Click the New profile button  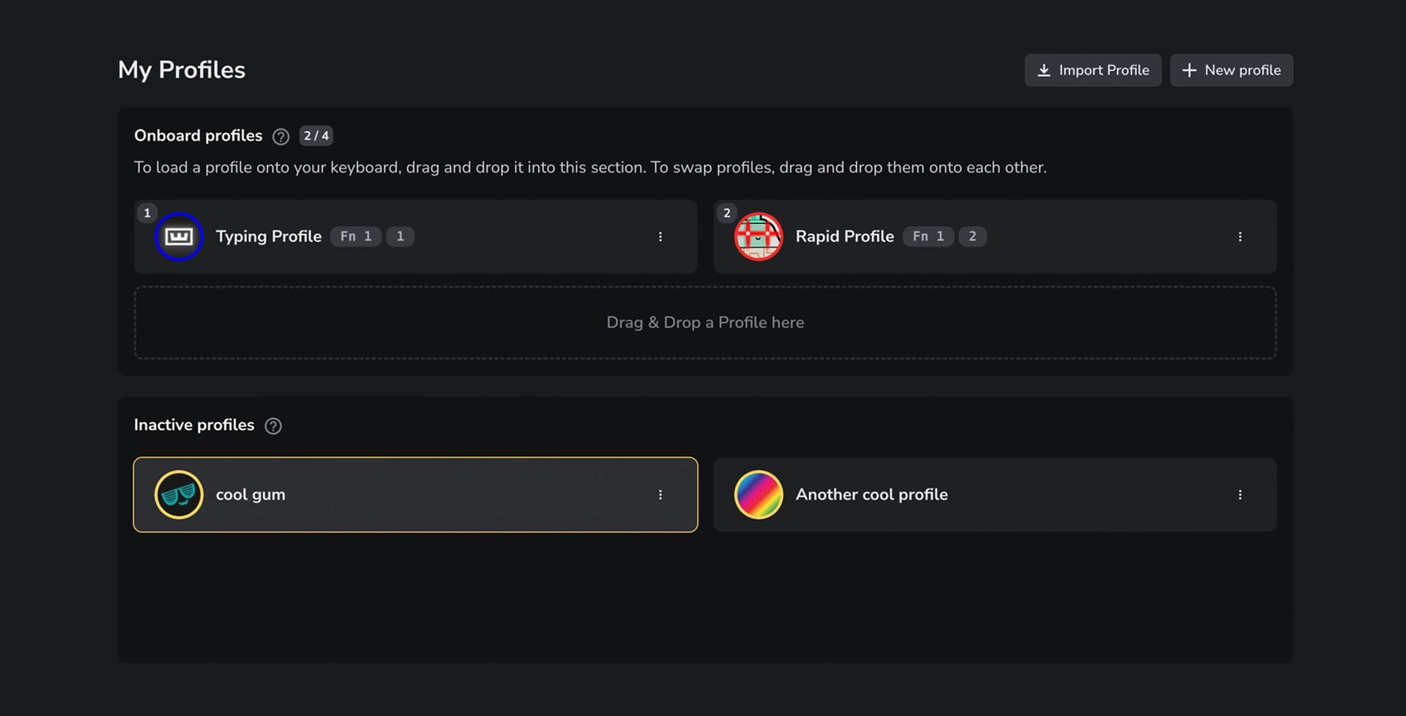pos(1231,70)
